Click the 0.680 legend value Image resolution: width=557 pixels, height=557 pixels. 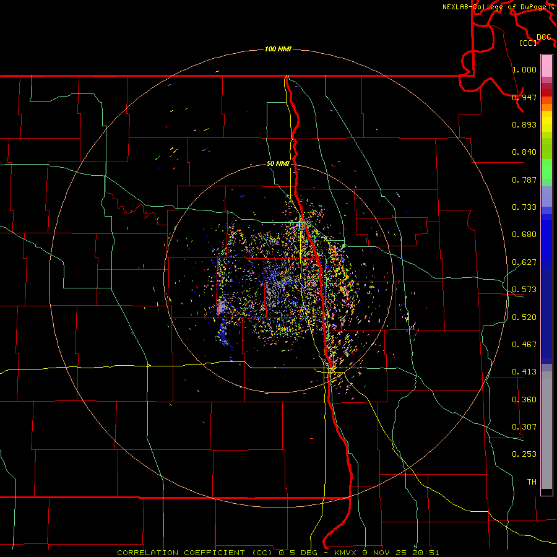pos(524,235)
